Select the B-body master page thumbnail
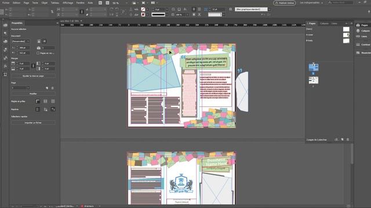The image size is (371, 208). tap(346, 41)
